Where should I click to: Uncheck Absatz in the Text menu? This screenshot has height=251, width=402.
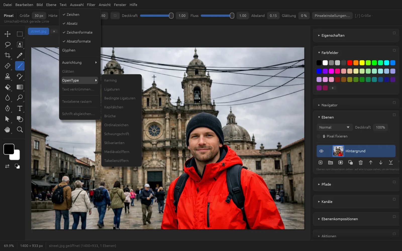[80, 23]
